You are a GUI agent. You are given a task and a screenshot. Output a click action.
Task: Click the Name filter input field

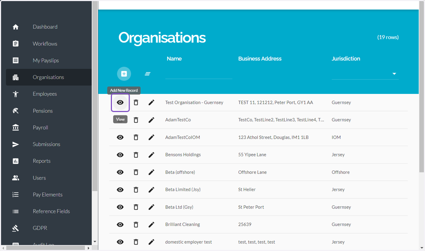(x=199, y=74)
